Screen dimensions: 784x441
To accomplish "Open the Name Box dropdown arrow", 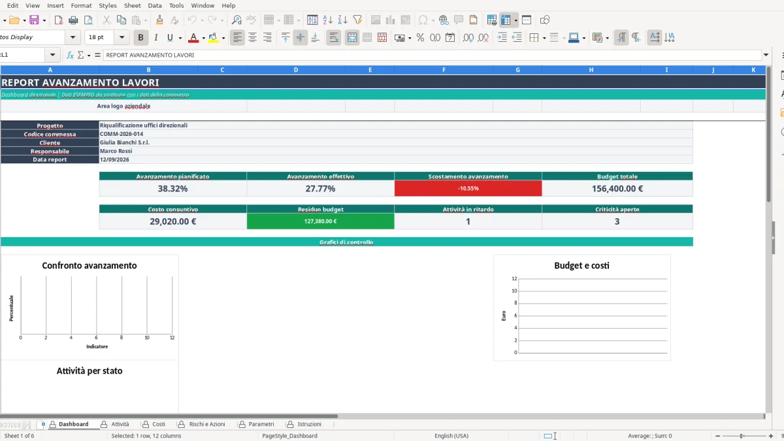I will point(52,55).
